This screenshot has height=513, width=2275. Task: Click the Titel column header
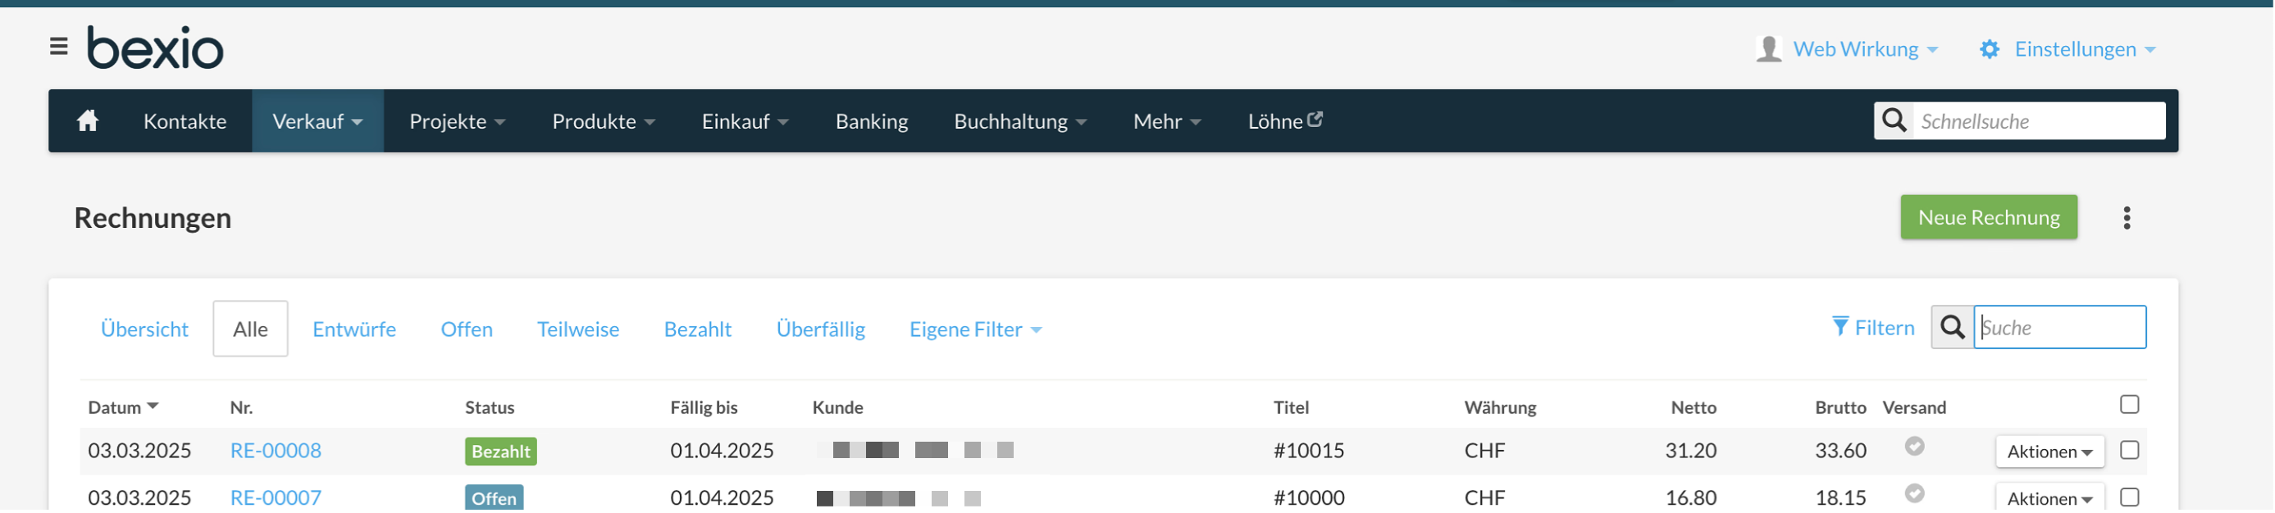pos(1290,408)
